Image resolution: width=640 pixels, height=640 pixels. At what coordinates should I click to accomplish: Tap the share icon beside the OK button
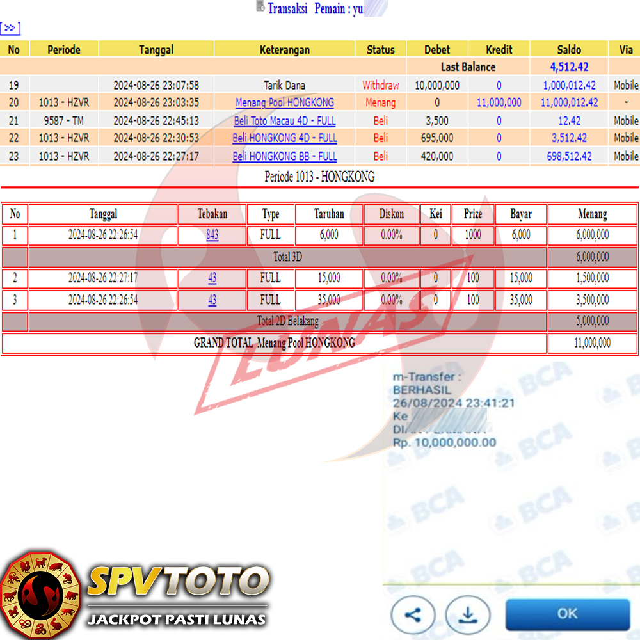coord(413,615)
